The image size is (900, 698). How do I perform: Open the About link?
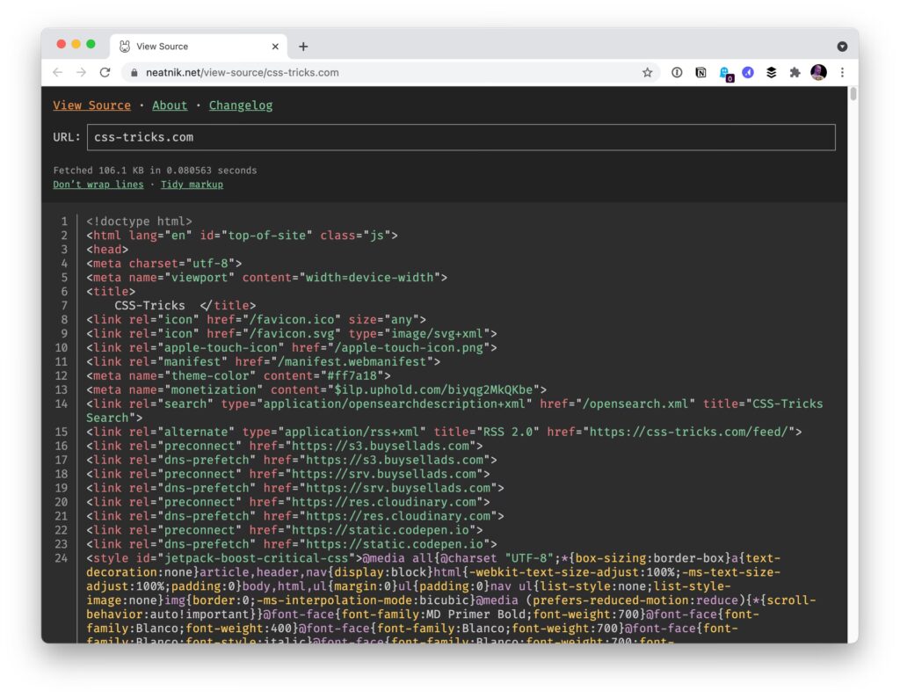point(170,105)
